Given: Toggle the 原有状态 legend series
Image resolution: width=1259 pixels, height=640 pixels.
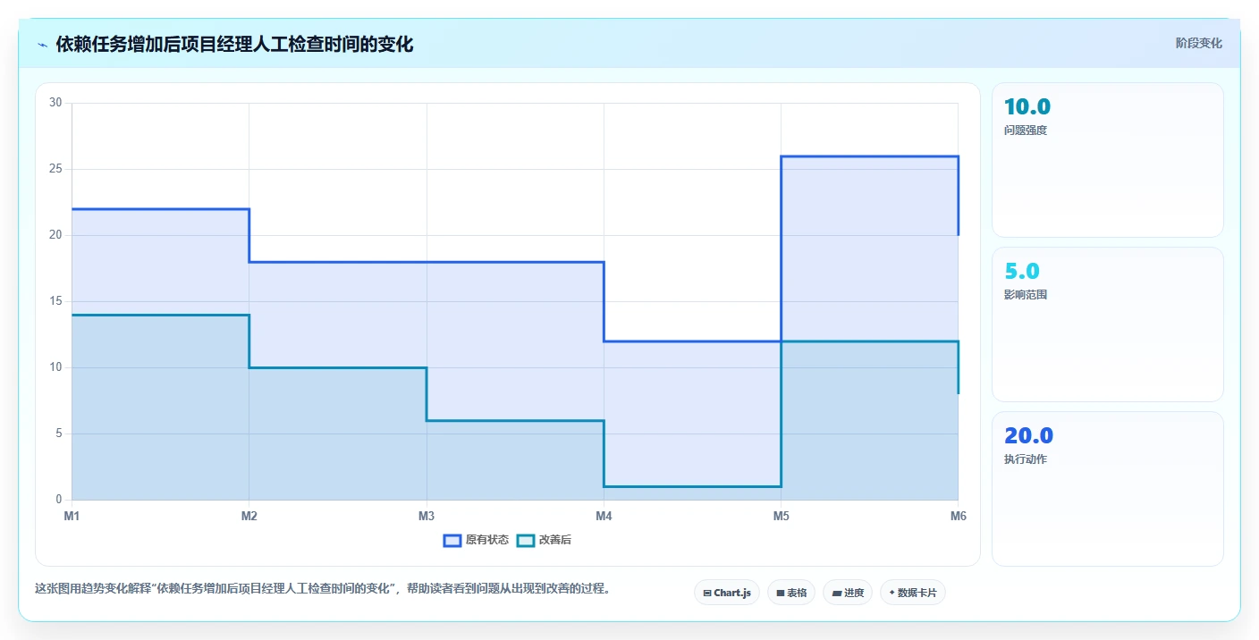Looking at the screenshot, I should [477, 540].
